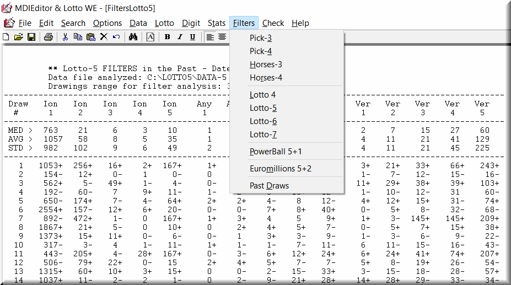The image size is (511, 285).
Task: Open the File menu
Action: point(25,23)
